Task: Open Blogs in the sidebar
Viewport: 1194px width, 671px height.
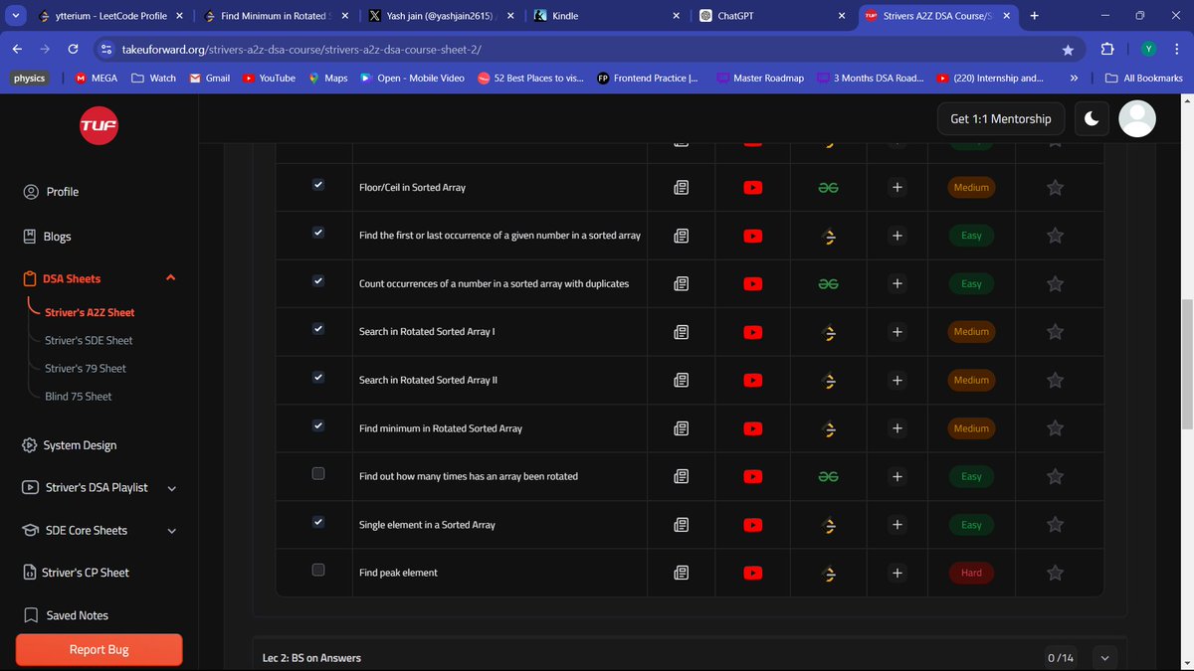Action: pyautogui.click(x=47, y=237)
